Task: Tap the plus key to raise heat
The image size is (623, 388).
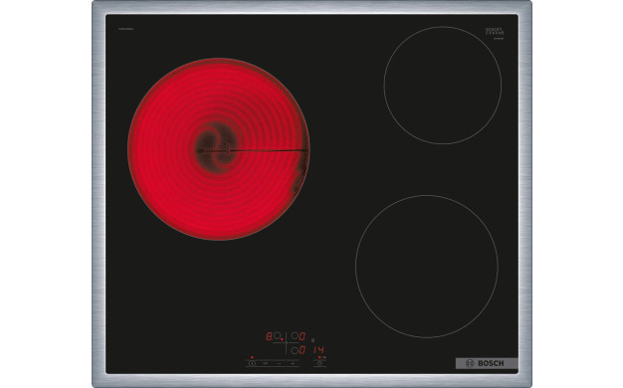Action: (293, 363)
